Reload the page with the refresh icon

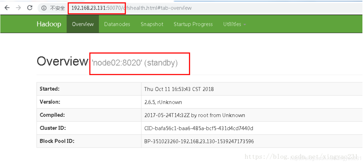coord(30,8)
